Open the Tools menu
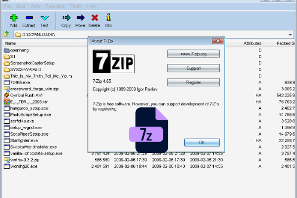This screenshot has width=297, height=198. (x=76, y=6)
